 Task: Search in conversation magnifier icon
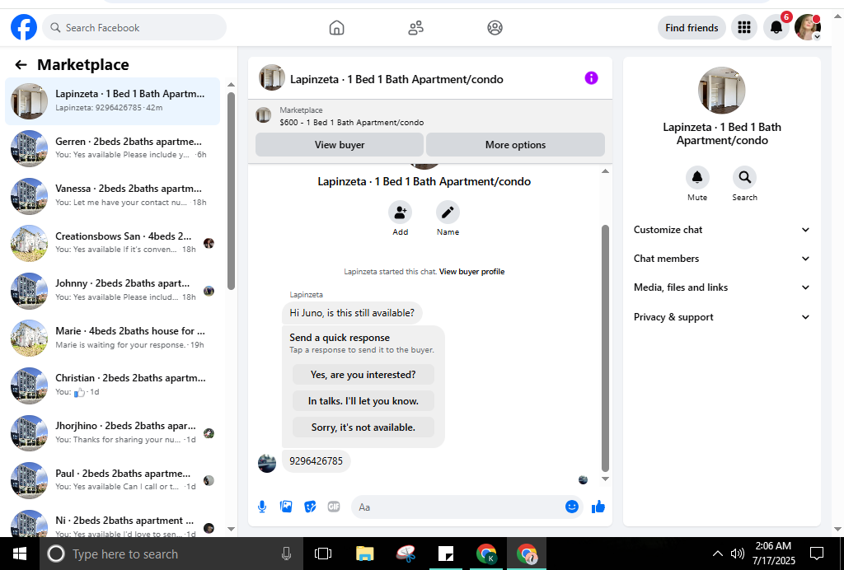coord(744,177)
